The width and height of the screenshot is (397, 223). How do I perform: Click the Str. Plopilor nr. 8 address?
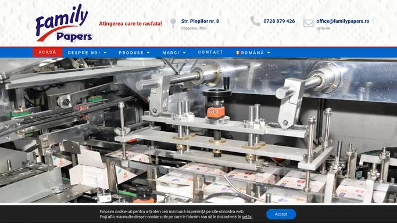[200, 21]
